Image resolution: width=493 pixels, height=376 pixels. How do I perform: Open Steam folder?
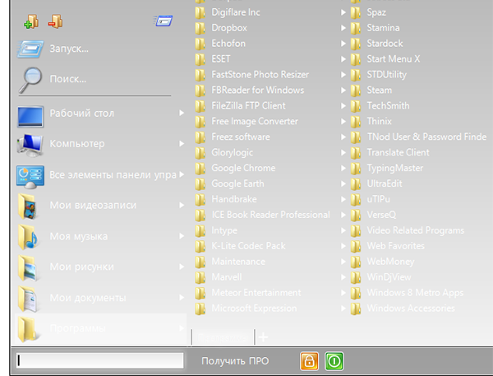click(421, 90)
